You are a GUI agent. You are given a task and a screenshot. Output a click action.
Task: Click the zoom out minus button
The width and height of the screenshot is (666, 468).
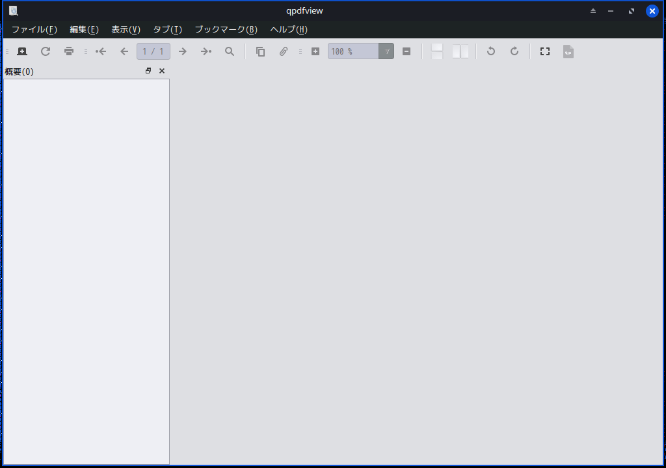click(x=406, y=51)
